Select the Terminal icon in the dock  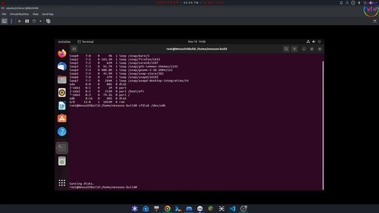(62, 148)
